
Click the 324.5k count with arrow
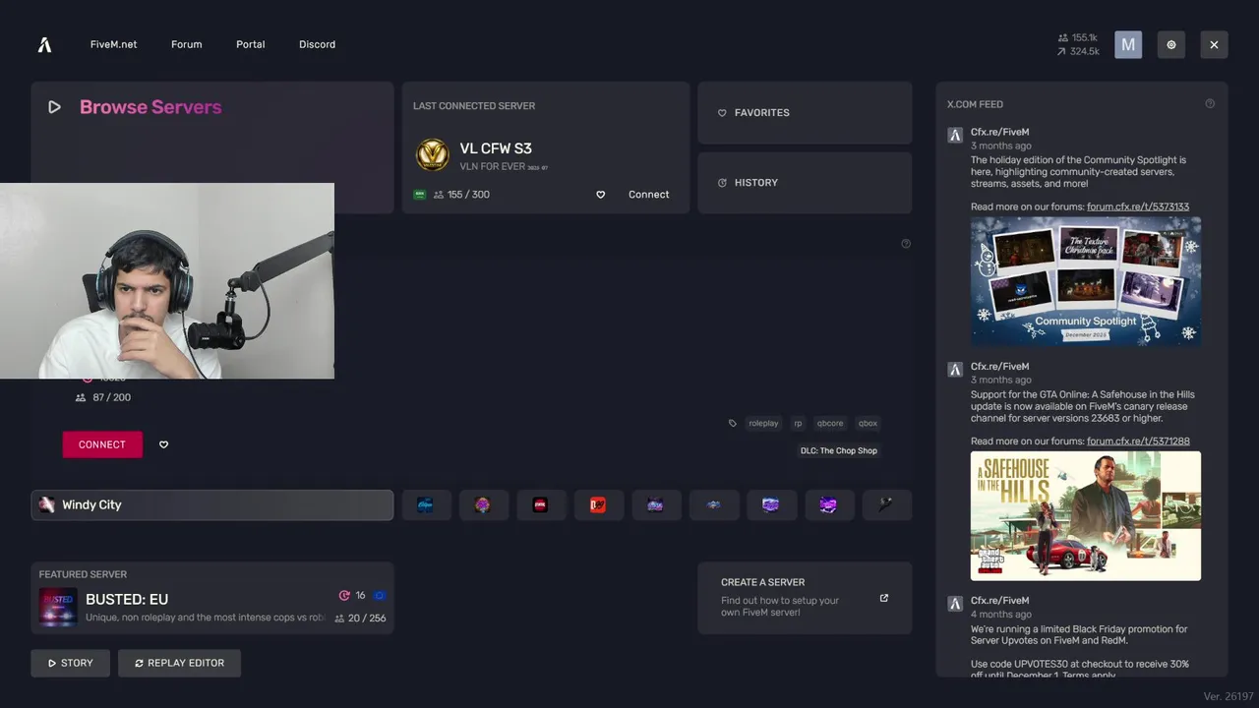coord(1078,51)
